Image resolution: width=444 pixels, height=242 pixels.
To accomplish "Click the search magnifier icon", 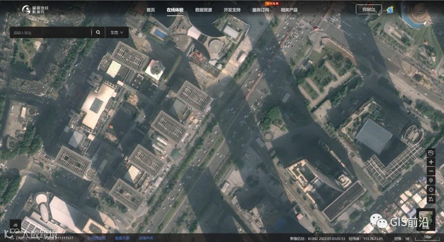I will 98,32.
